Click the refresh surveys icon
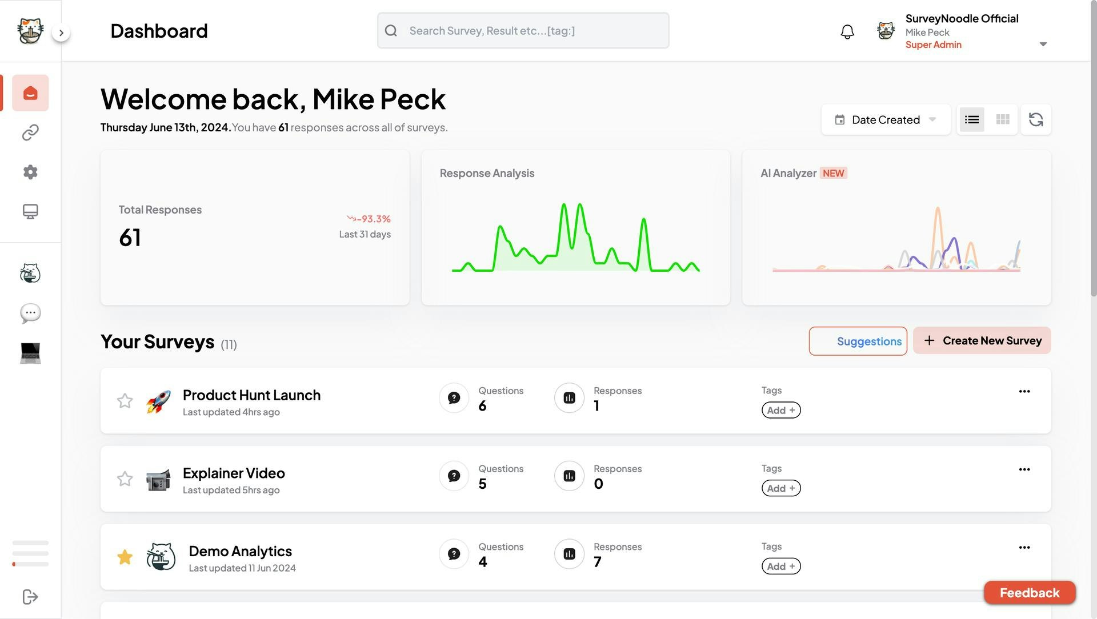 click(1036, 119)
